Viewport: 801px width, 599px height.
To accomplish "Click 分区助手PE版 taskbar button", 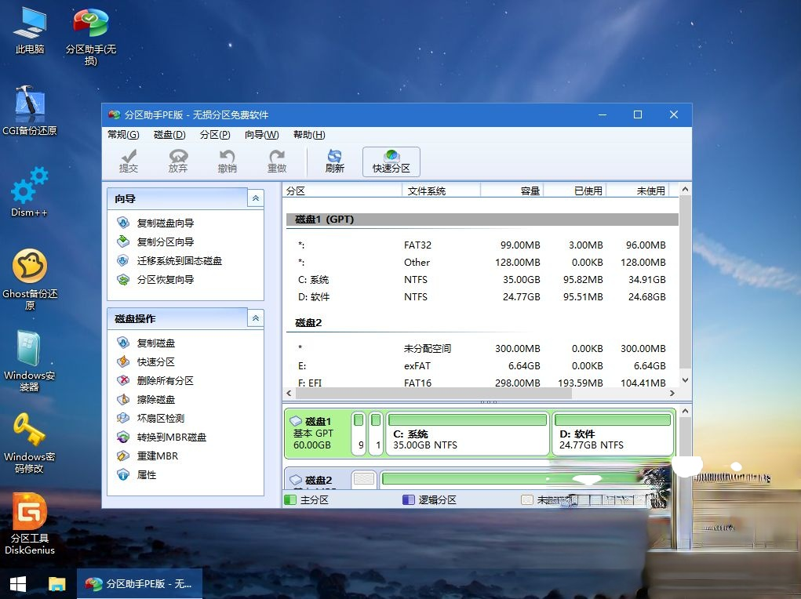I will [x=140, y=583].
